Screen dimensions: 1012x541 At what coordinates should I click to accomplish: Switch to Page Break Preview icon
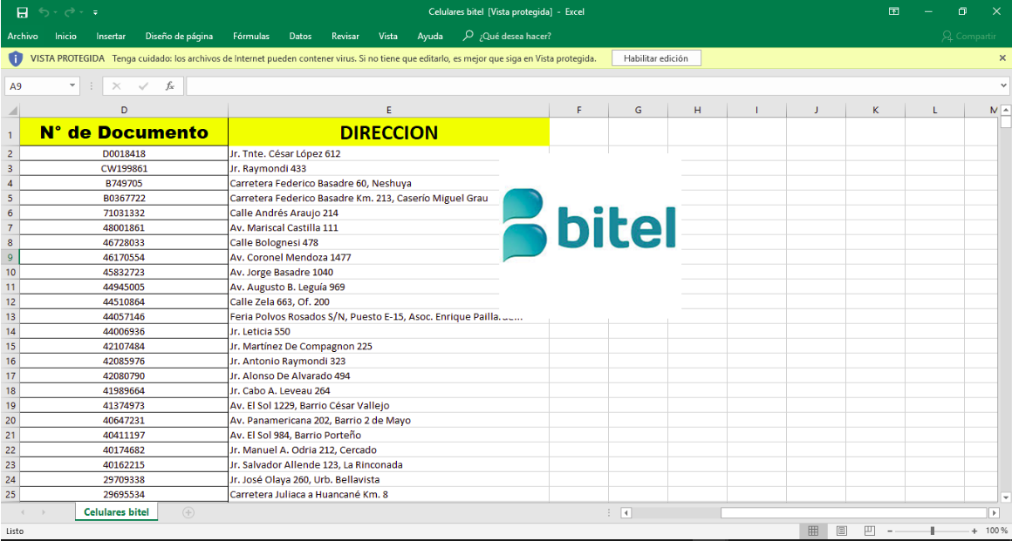870,531
